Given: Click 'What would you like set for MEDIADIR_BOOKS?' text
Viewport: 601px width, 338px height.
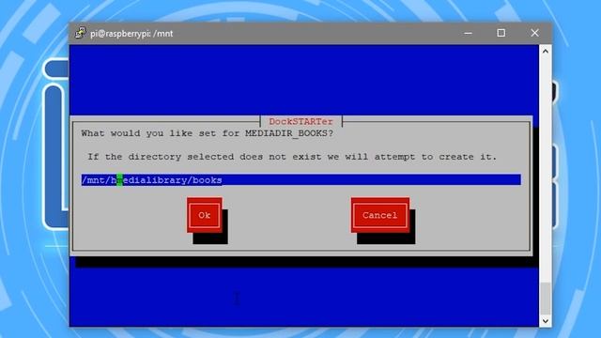Looking at the screenshot, I should point(207,133).
